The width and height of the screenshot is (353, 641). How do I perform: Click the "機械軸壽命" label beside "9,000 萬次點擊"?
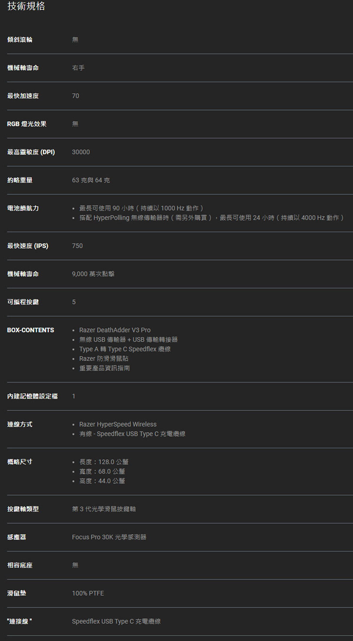pos(23,274)
